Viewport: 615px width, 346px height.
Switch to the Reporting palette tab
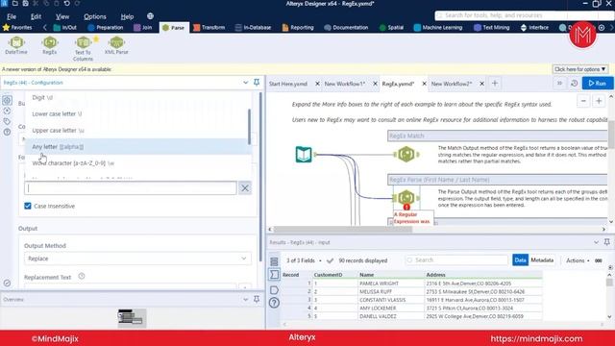click(298, 28)
